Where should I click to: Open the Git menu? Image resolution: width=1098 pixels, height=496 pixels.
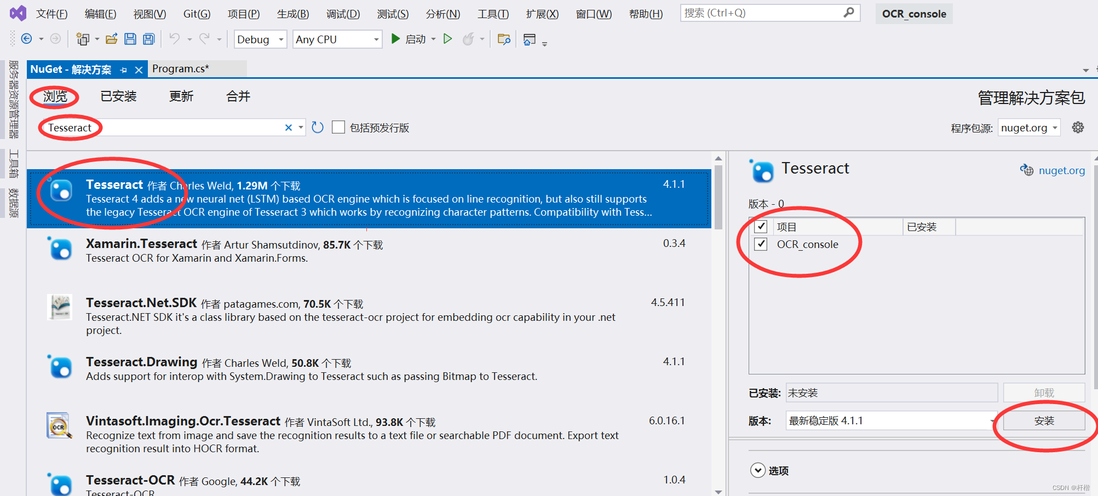[197, 14]
